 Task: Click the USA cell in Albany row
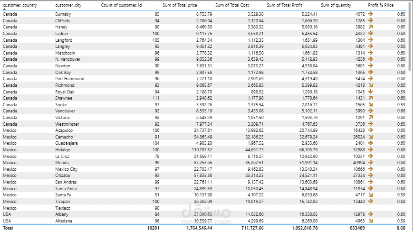click(x=7, y=214)
